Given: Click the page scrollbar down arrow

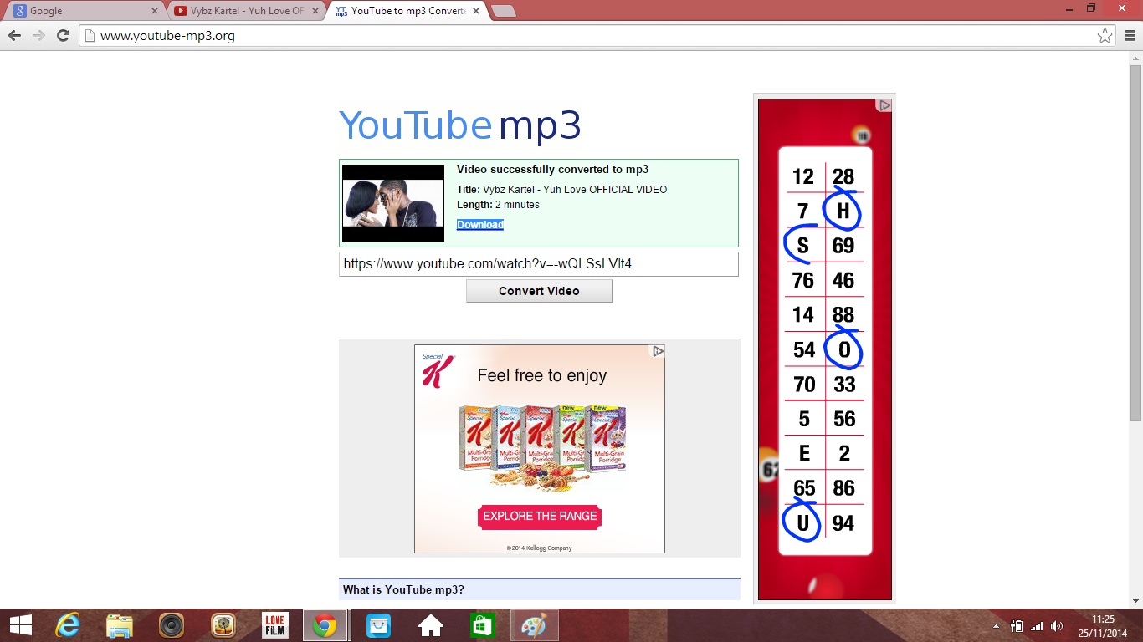Looking at the screenshot, I should (x=1135, y=601).
